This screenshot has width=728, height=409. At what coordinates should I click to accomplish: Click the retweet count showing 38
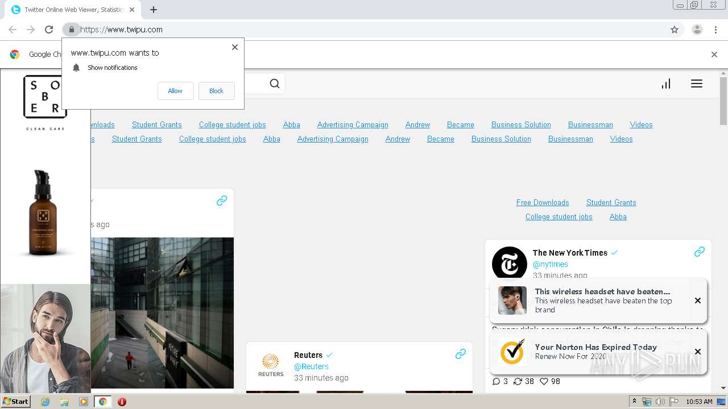pos(523,381)
